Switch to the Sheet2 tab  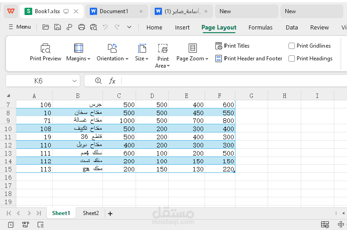coord(91,213)
